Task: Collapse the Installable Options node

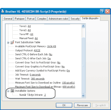Action: (8, 91)
